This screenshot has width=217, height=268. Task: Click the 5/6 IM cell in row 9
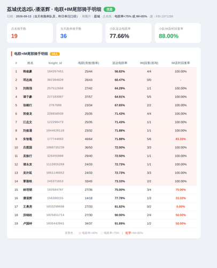pos(149,139)
